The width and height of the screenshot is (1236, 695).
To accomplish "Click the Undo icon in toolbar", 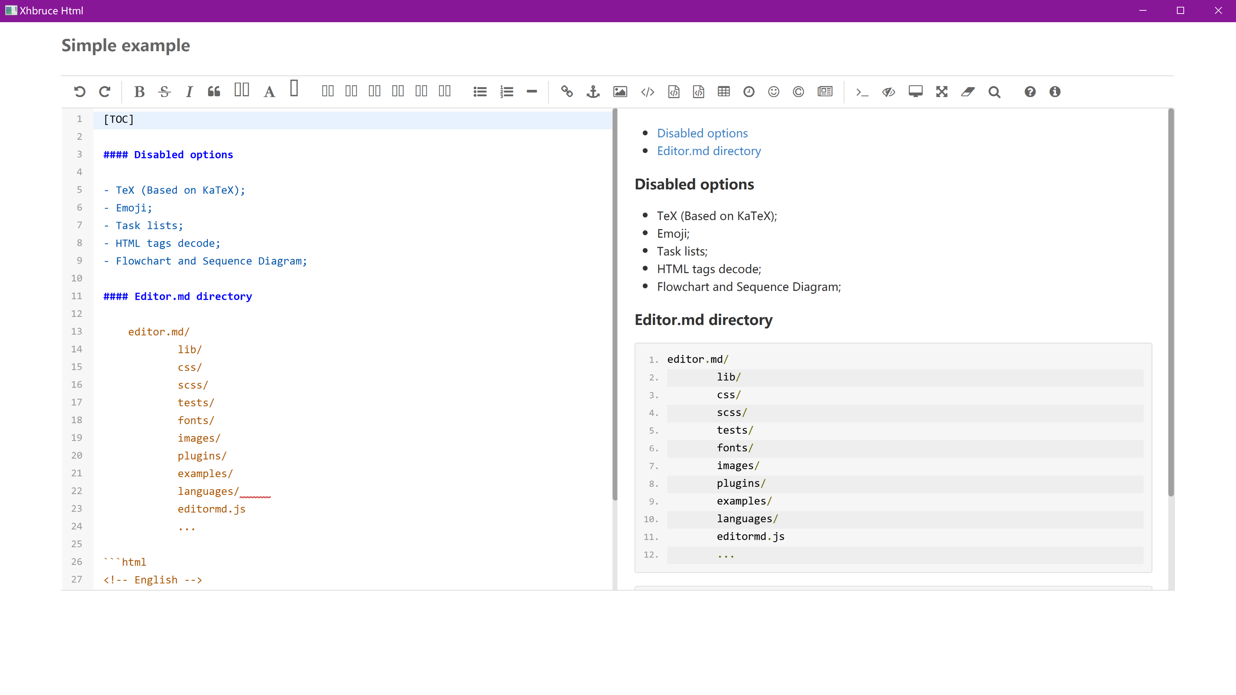I will (80, 92).
